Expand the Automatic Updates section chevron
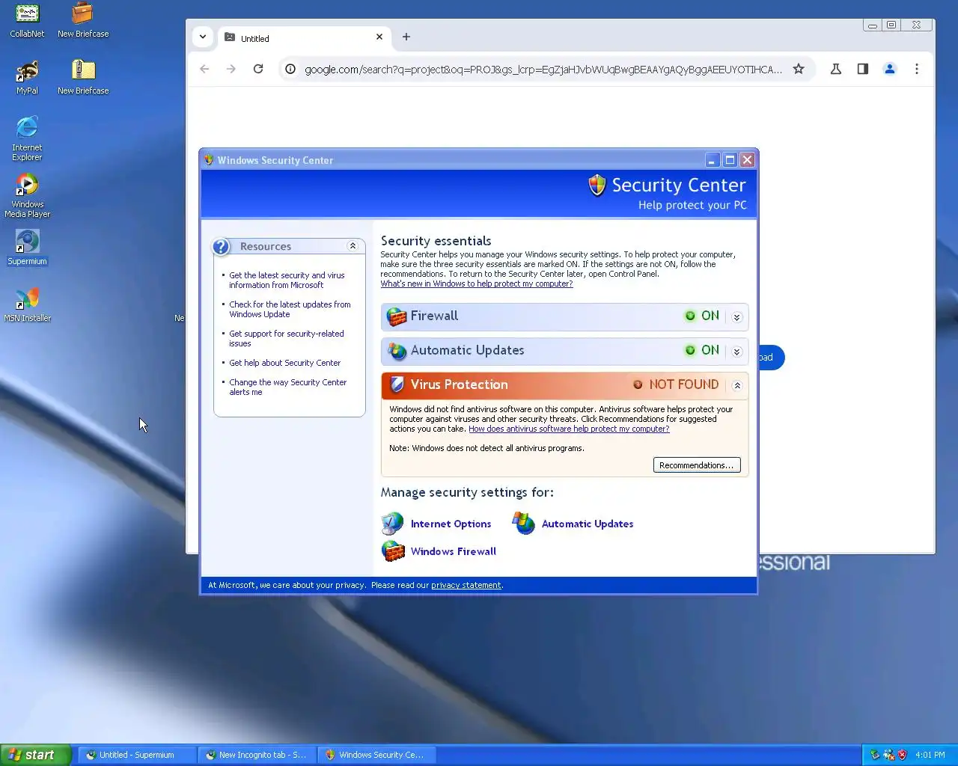 click(x=736, y=352)
